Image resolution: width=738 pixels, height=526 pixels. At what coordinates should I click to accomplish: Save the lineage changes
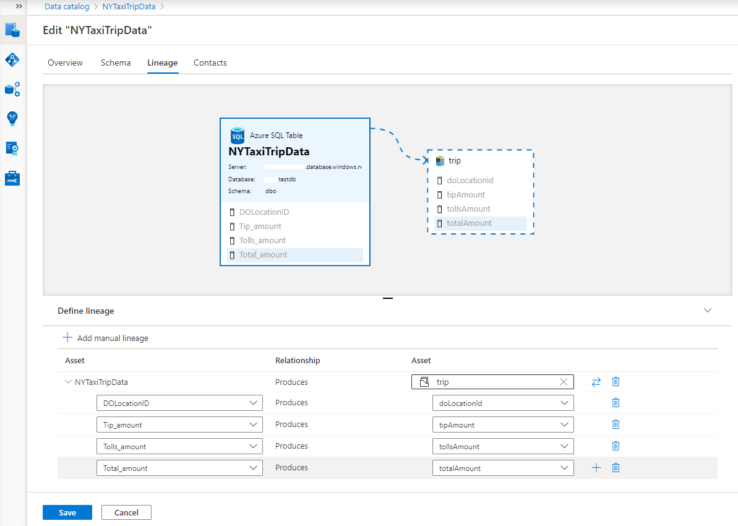[67, 512]
